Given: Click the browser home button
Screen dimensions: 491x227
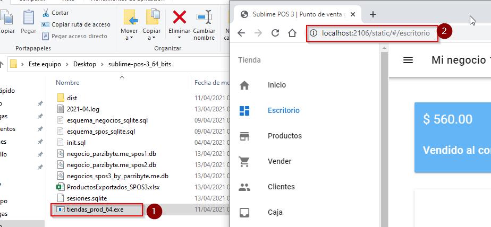Looking at the screenshot, I should pos(292,33).
